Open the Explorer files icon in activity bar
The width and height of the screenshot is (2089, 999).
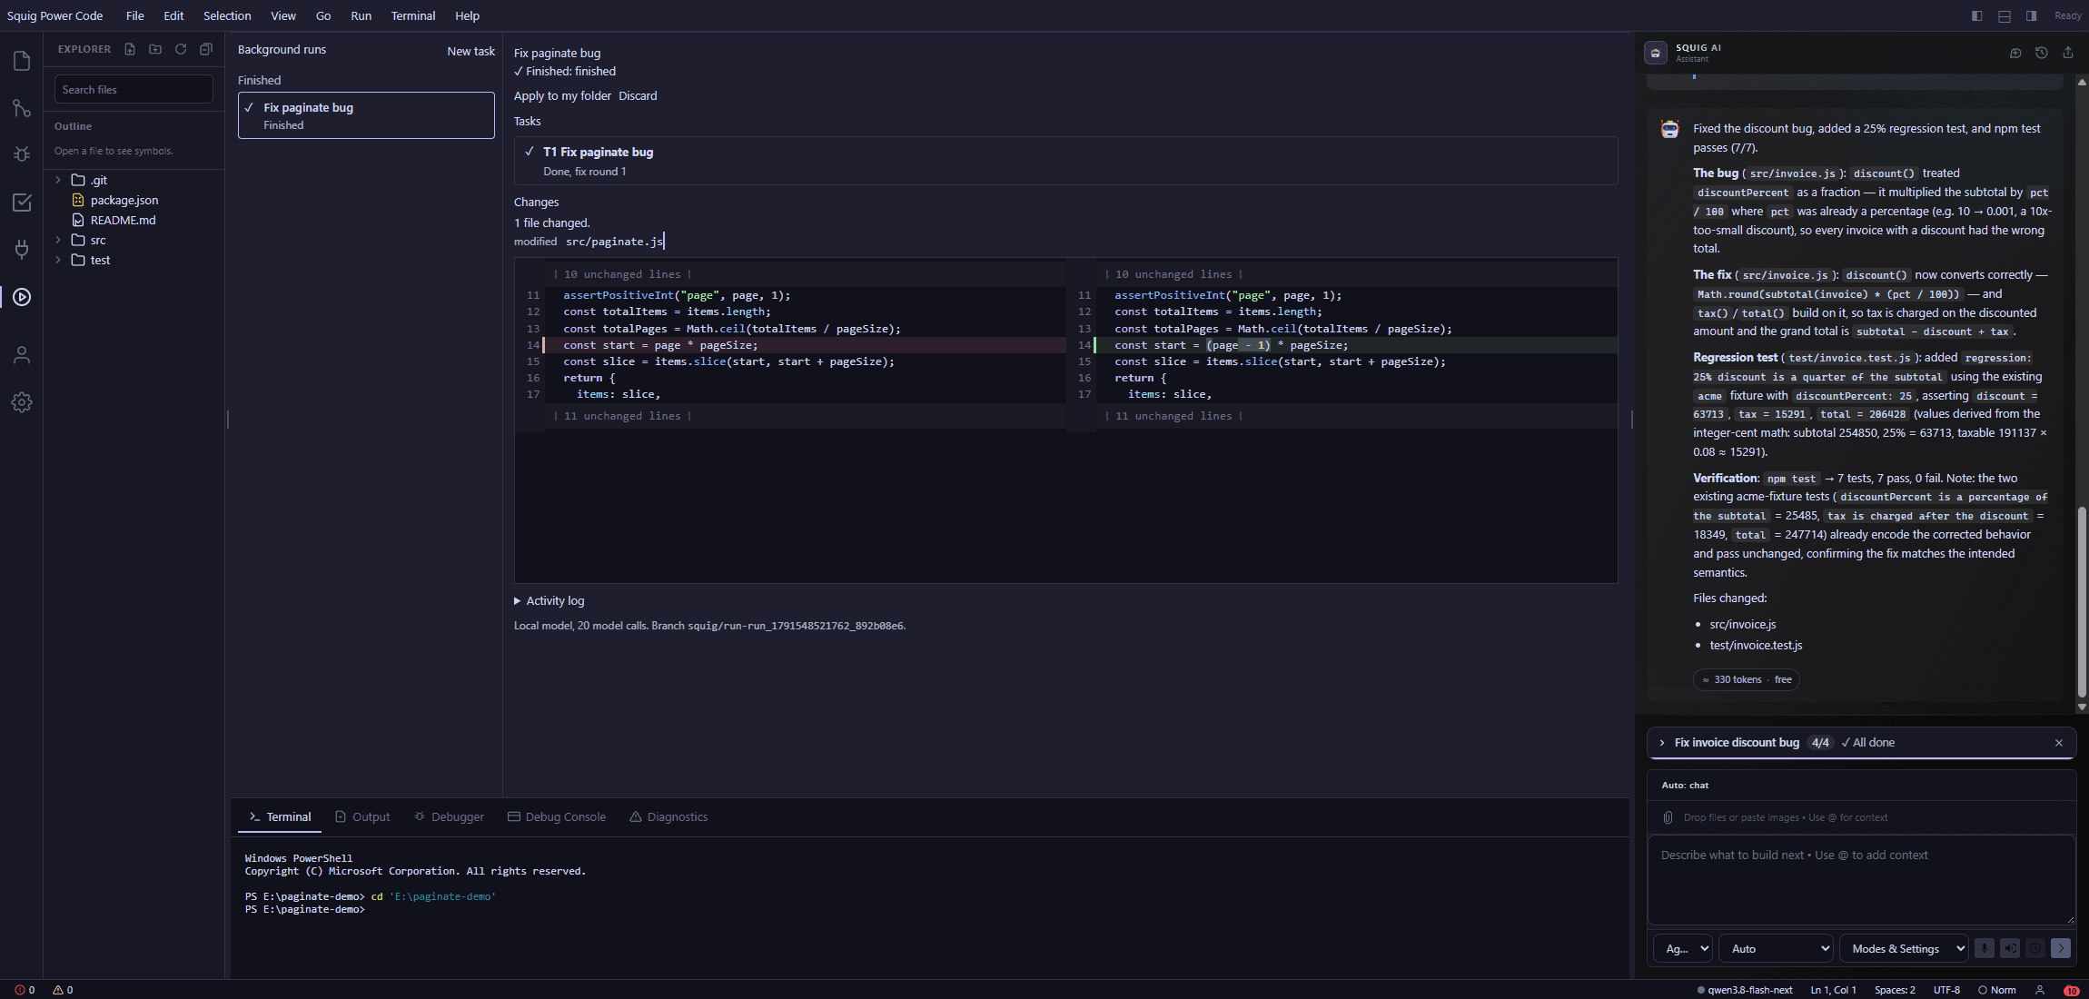tap(22, 61)
